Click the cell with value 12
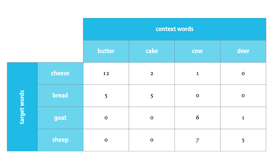 click(106, 74)
